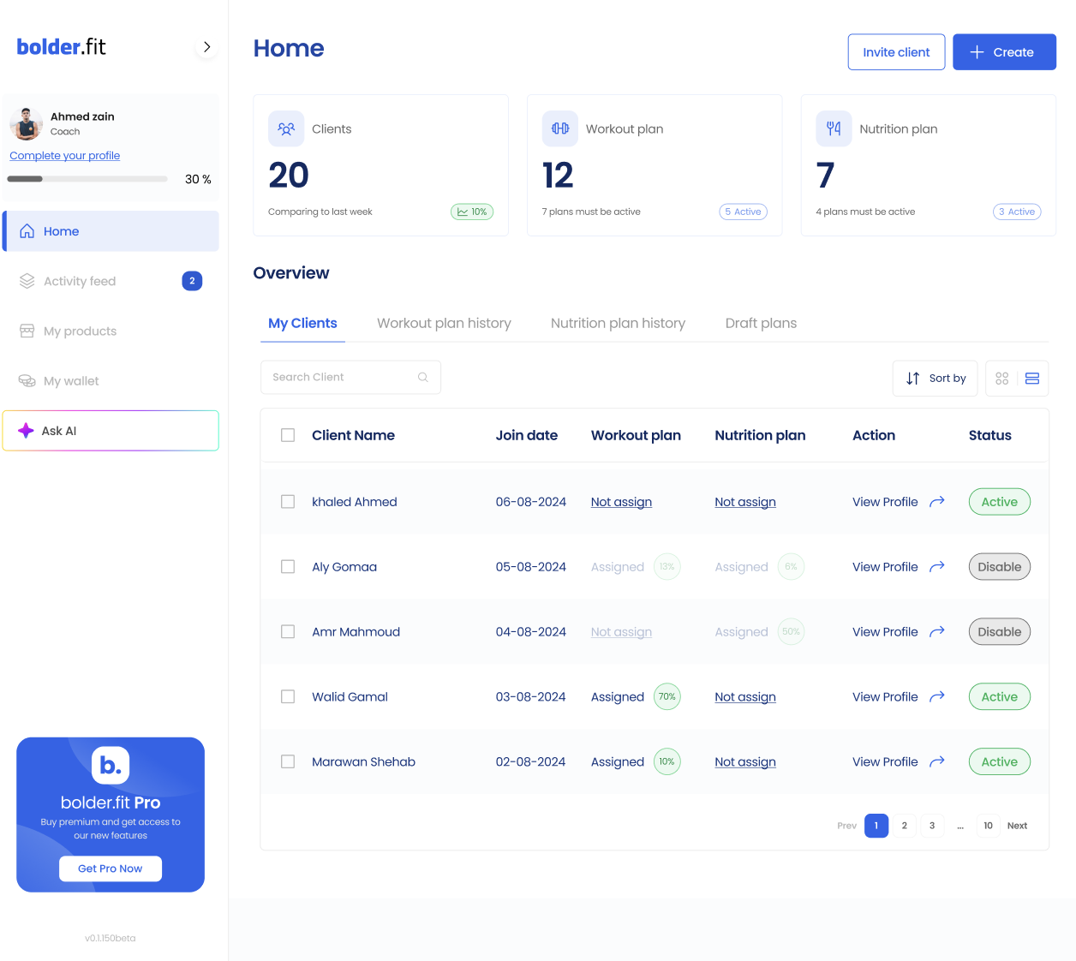The width and height of the screenshot is (1076, 961).
Task: Click the Nutrition plan fork icon
Action: point(834,128)
